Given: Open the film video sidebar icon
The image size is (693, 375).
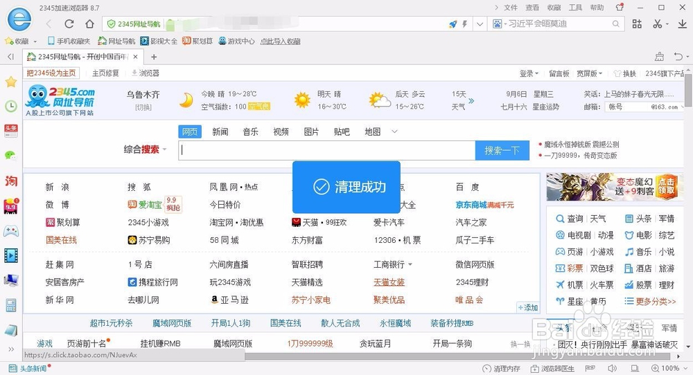Looking at the screenshot, I should [11, 255].
